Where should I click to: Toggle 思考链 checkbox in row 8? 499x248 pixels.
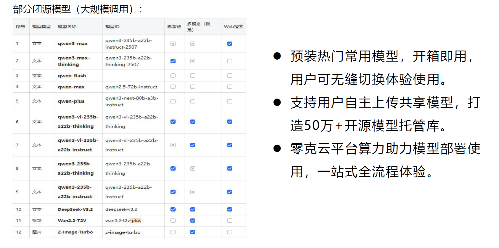tap(173, 169)
